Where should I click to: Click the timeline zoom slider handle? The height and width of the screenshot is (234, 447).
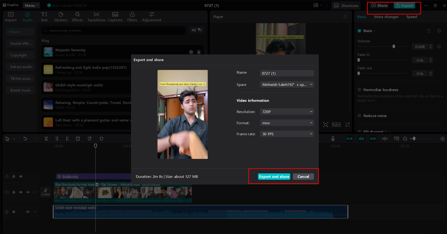(x=414, y=139)
